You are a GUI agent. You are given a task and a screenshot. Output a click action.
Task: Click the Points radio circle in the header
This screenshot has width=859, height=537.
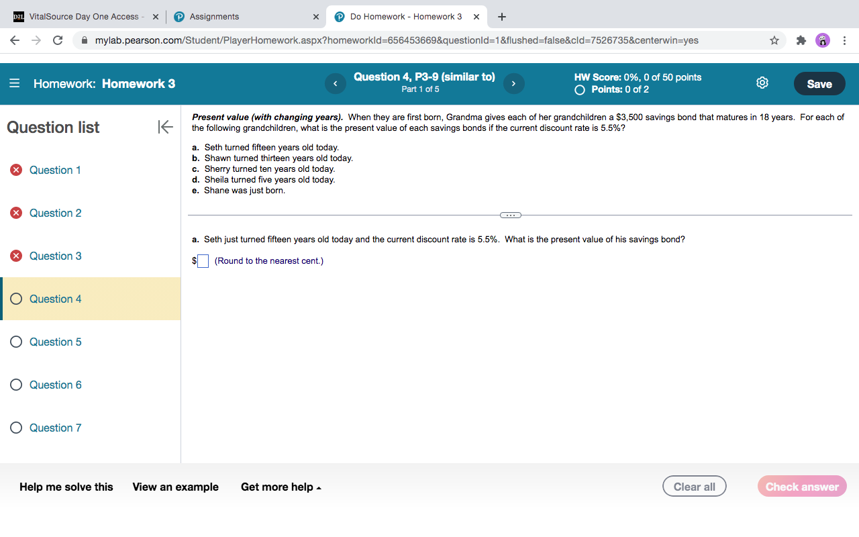pyautogui.click(x=579, y=89)
